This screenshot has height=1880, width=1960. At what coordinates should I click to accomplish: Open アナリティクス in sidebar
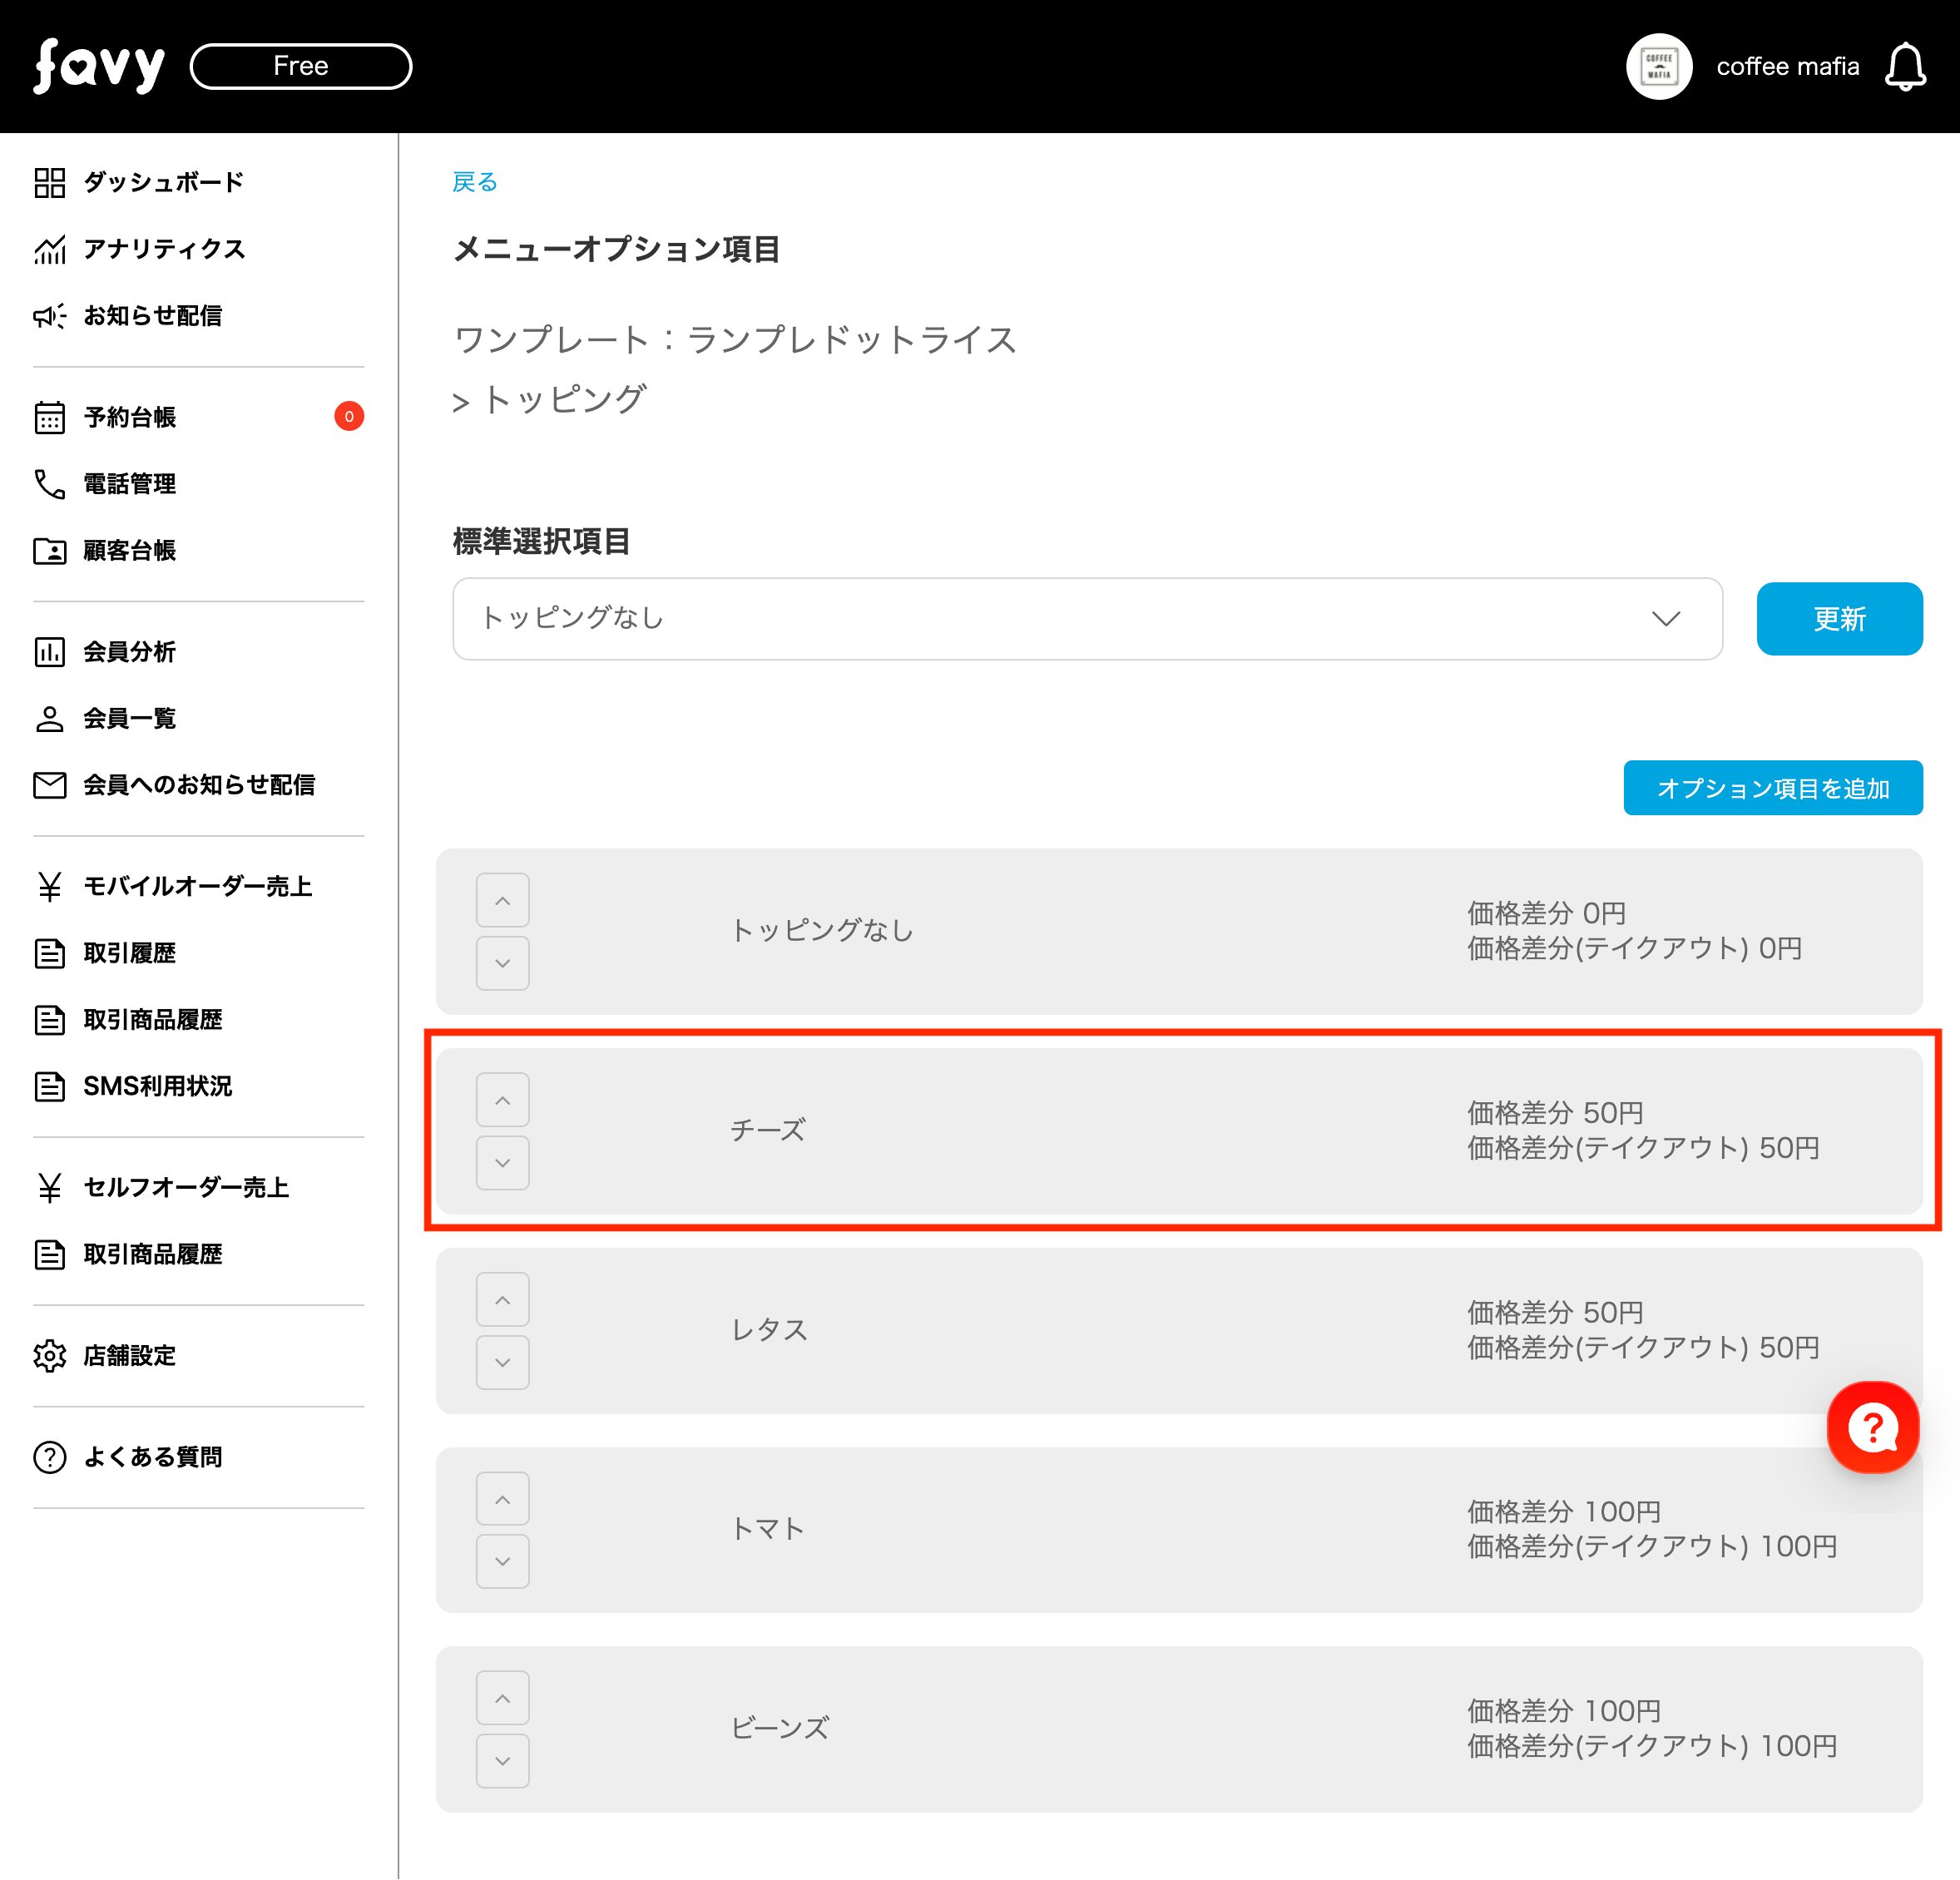pos(164,249)
